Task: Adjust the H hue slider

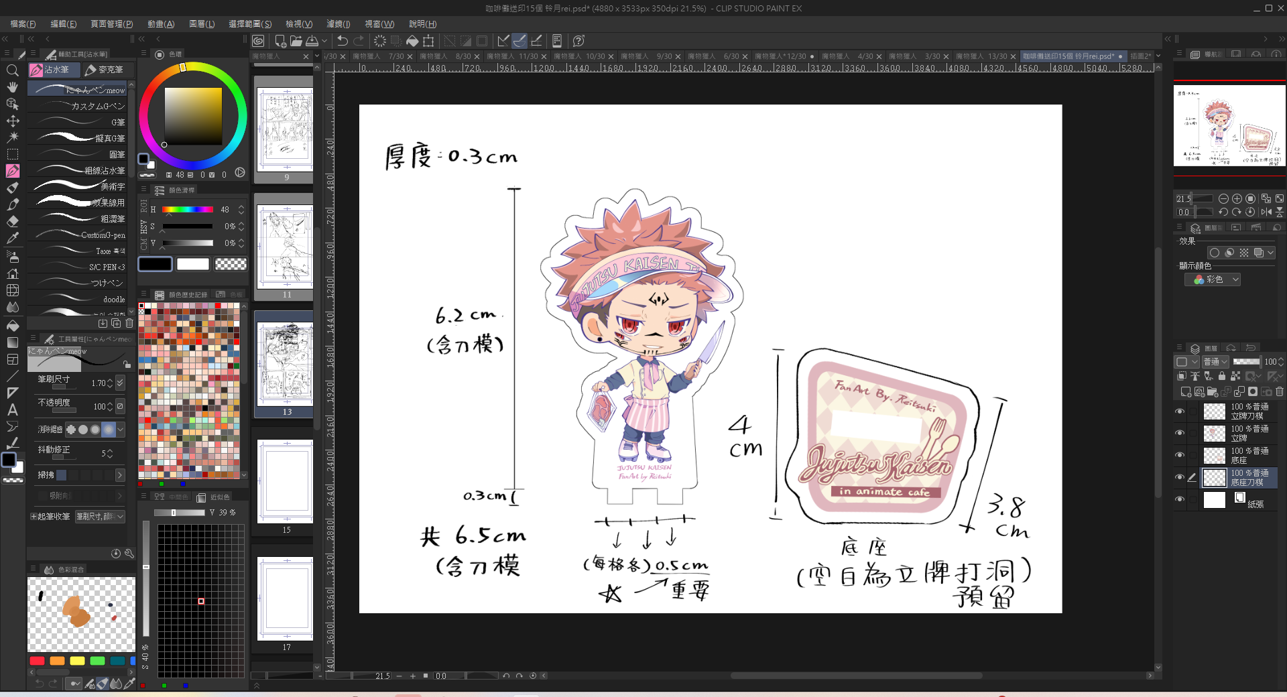Action: click(188, 210)
